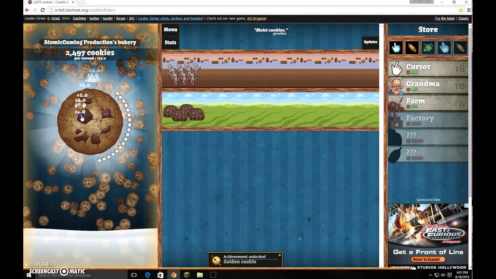The width and height of the screenshot is (496, 279).
Task: Launch Microsoft Edge from the taskbar
Action: point(148,275)
